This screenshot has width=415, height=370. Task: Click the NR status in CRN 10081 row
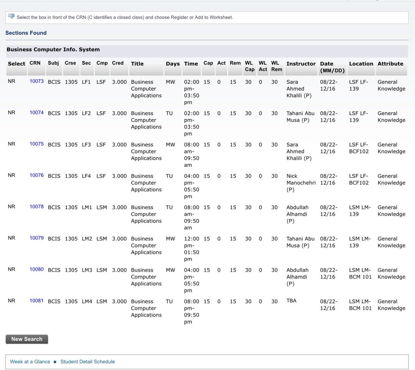[x=11, y=300]
